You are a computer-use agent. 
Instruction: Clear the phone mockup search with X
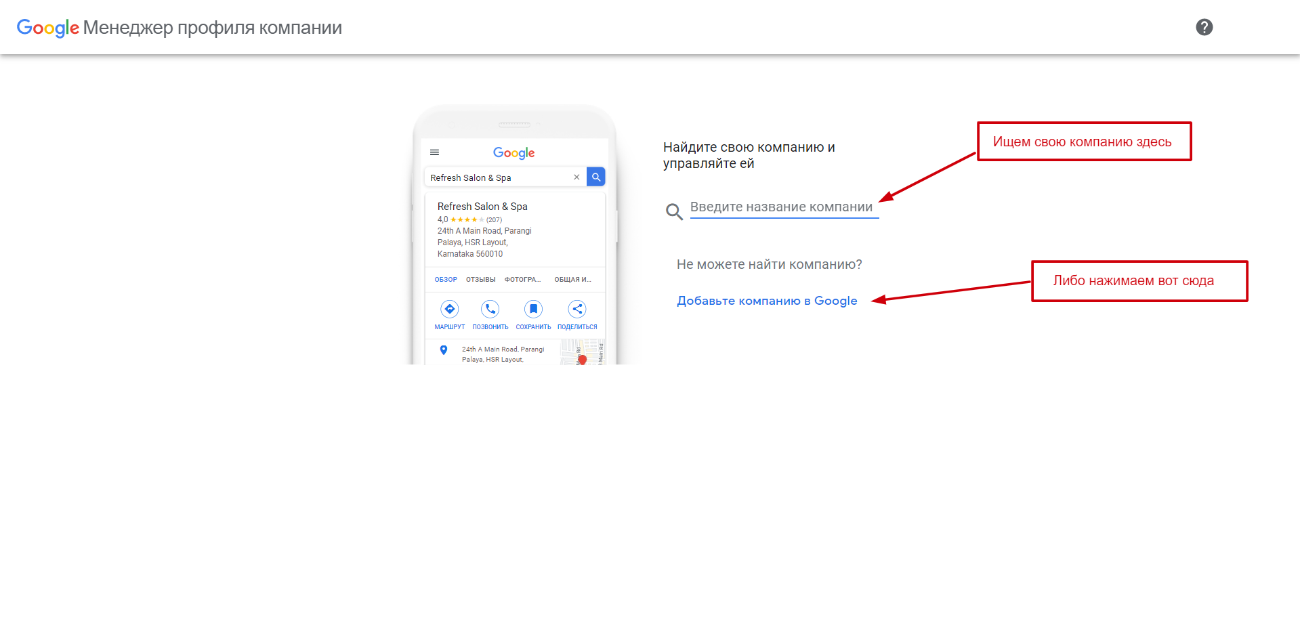576,177
